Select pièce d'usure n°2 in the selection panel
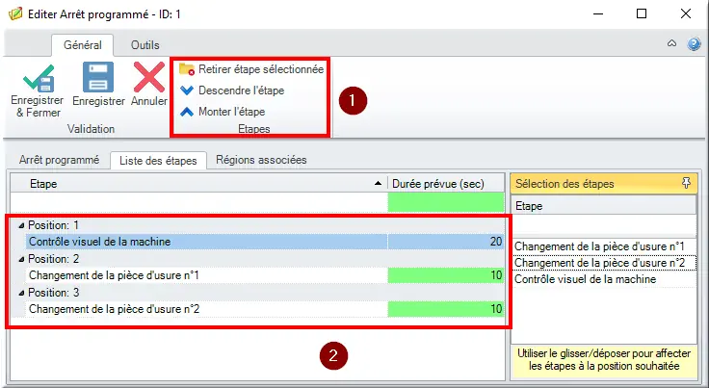The width and height of the screenshot is (709, 388). (x=604, y=263)
